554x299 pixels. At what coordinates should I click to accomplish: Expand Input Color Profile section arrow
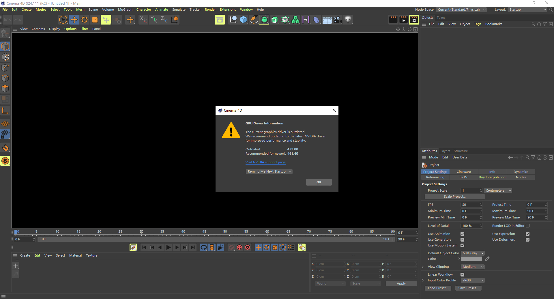pyautogui.click(x=423, y=280)
